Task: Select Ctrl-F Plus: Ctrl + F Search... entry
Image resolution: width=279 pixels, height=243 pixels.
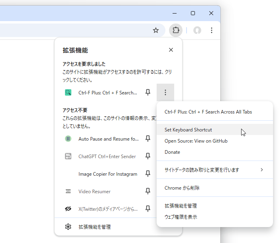Action: 108,93
